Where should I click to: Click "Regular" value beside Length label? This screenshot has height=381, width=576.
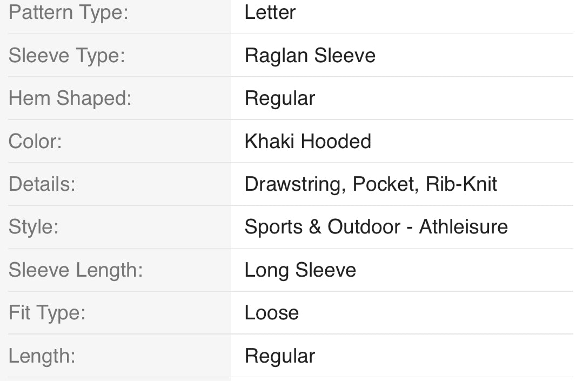coord(279,356)
